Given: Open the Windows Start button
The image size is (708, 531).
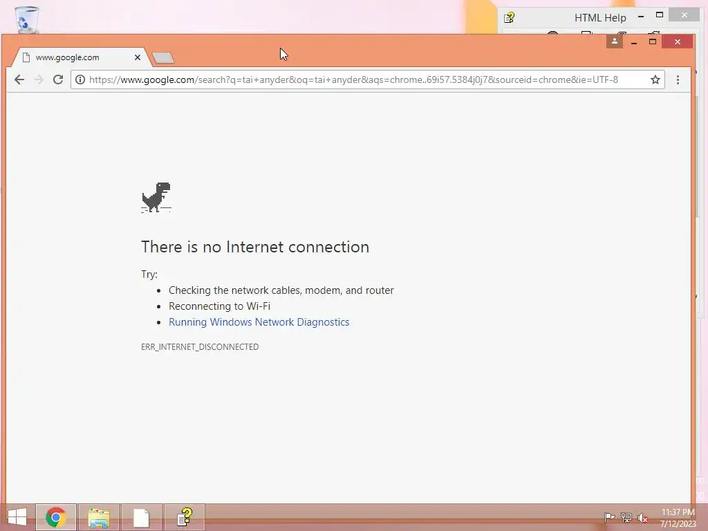Looking at the screenshot, I should coord(17,517).
